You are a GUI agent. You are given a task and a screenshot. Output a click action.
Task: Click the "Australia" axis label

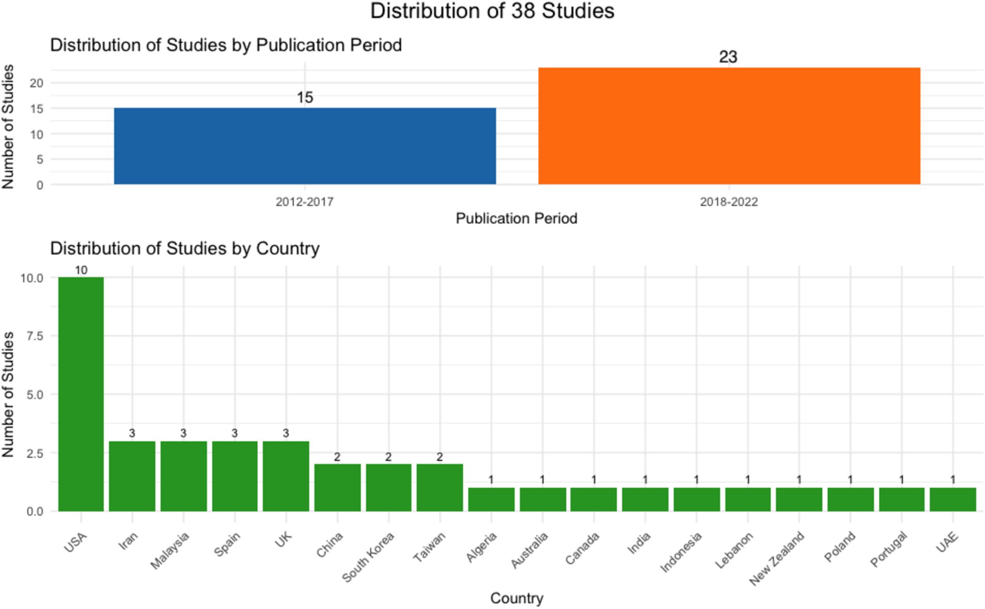pos(529,551)
